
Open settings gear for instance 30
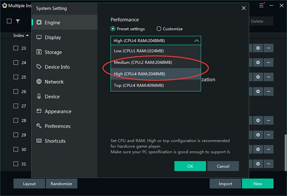(x=258, y=149)
